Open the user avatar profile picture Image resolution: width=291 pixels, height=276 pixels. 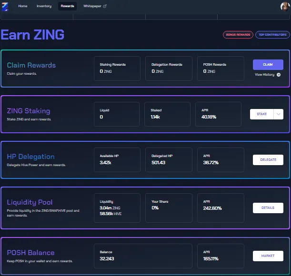tap(285, 7)
